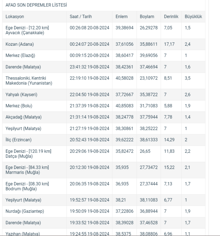Click the latitude value 39,62222

[x=125, y=140]
